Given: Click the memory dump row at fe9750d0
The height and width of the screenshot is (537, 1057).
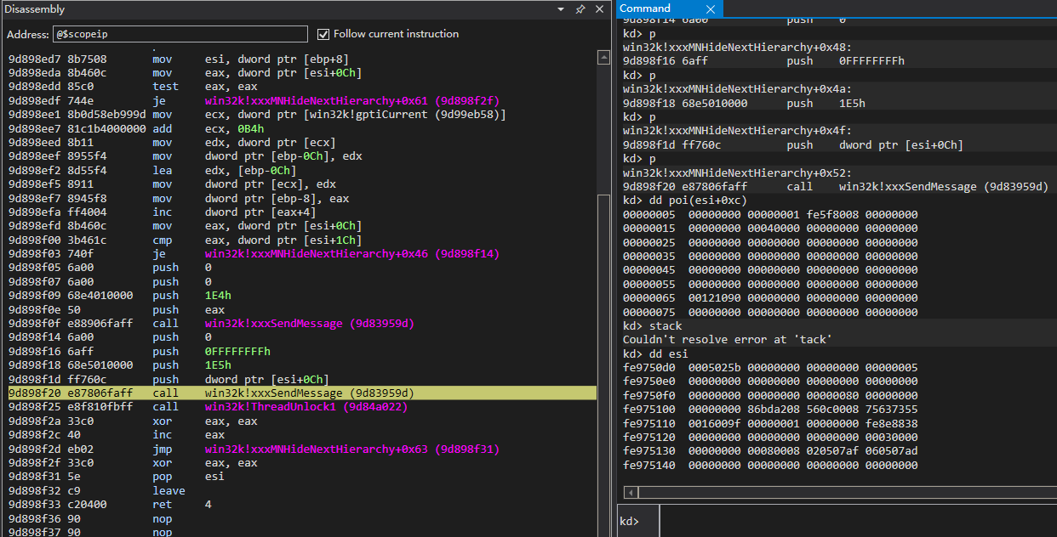Looking at the screenshot, I should (770, 368).
